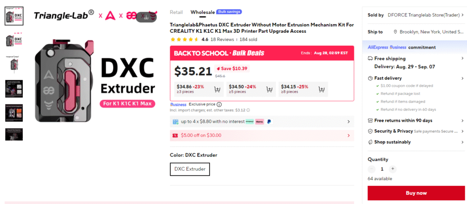Add 5-piece tier to cart icon
Screen dimensions: 467x204
269,89
